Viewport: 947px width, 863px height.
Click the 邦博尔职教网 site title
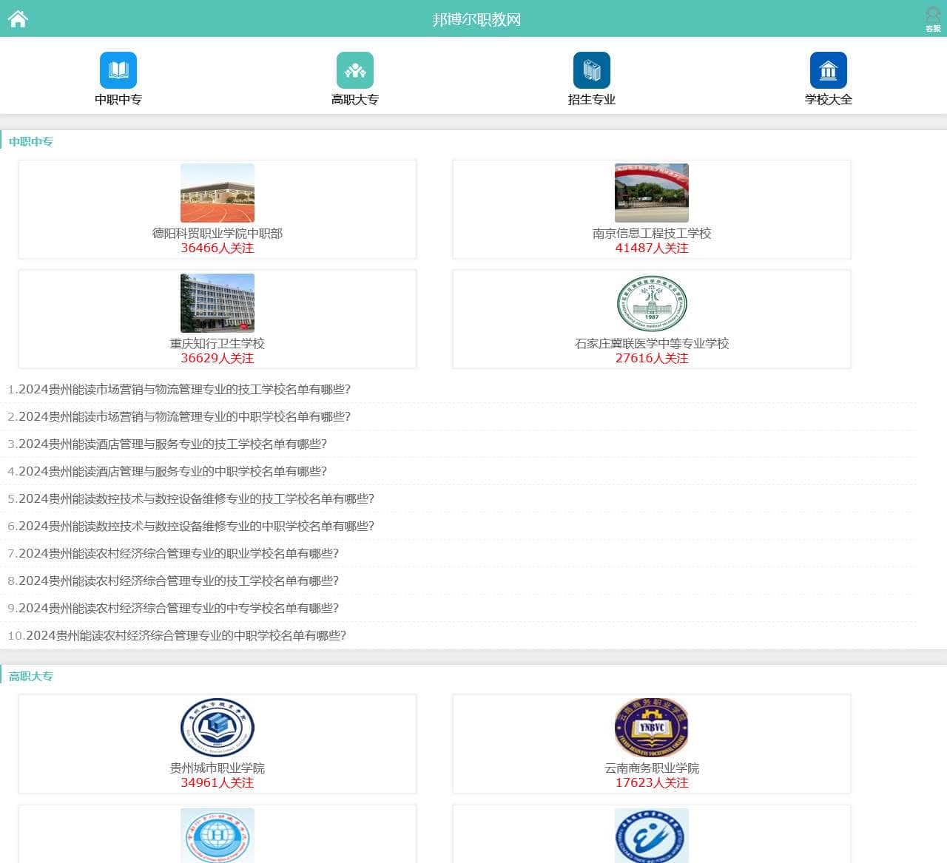pos(476,19)
